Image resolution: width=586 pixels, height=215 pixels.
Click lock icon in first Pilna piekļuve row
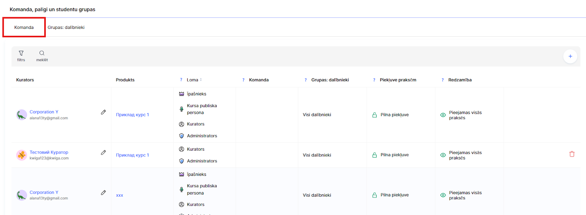click(374, 115)
